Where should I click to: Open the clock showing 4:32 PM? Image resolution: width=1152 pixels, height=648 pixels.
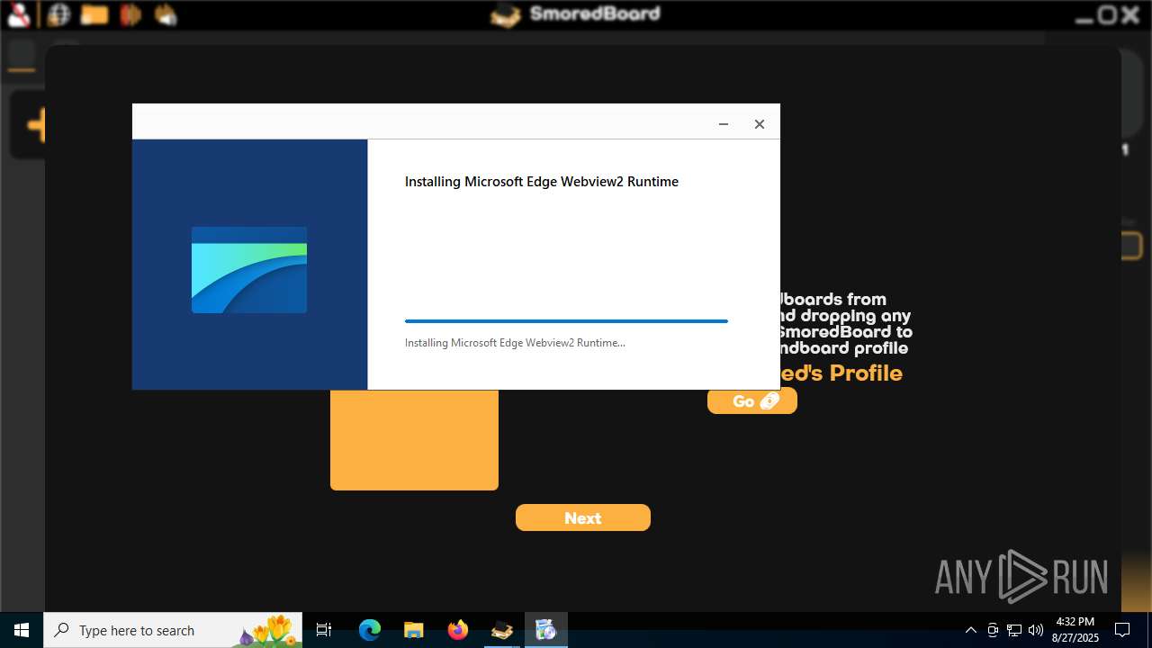[x=1075, y=630]
